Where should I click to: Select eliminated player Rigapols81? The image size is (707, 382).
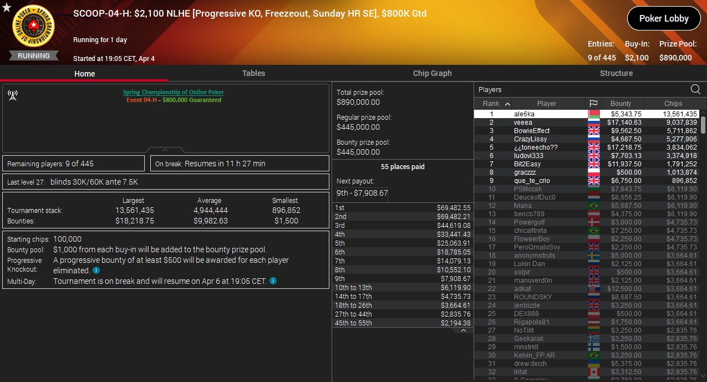point(587,322)
